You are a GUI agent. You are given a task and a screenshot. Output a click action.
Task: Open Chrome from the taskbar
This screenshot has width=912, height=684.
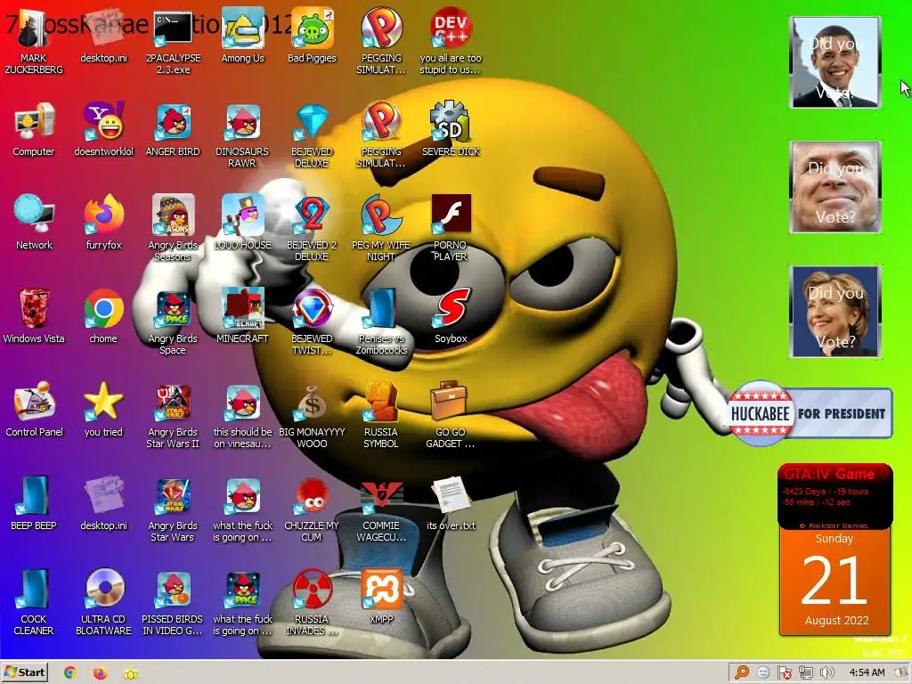(69, 673)
